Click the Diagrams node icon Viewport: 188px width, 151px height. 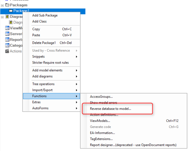[x=7, y=17]
